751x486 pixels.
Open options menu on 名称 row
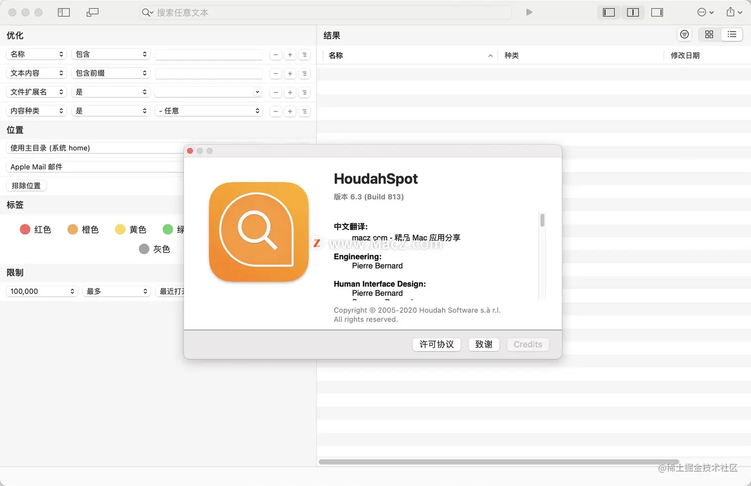point(304,55)
